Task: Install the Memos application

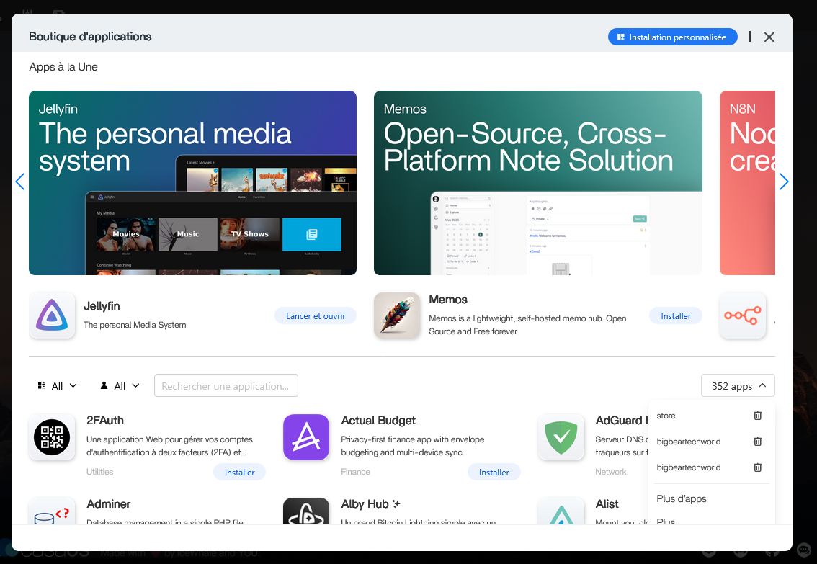Action: (675, 316)
